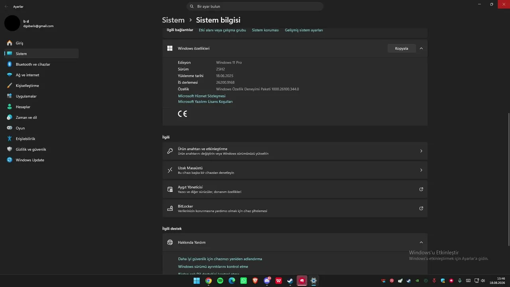
Task: Open Brave browser from the taskbar
Action: [x=255, y=281]
